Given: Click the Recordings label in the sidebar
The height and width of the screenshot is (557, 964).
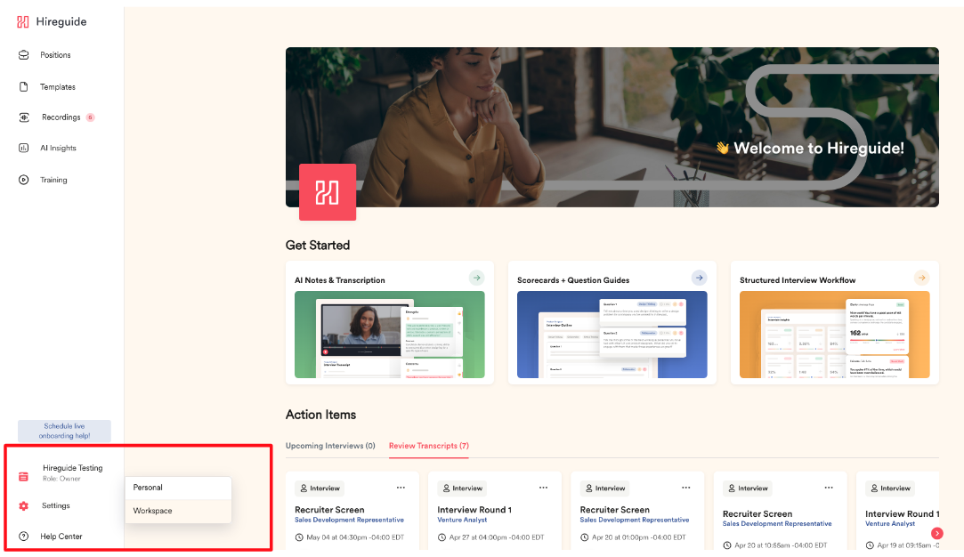Looking at the screenshot, I should 61,117.
